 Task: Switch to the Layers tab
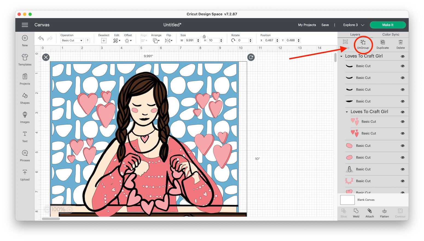tap(355, 34)
